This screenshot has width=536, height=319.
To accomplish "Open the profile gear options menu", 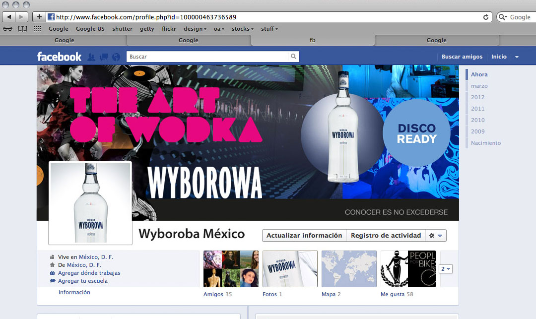I will coord(436,235).
